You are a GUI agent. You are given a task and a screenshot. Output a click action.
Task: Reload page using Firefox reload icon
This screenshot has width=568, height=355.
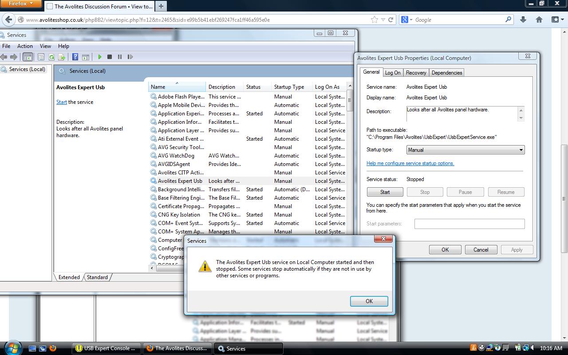[391, 20]
